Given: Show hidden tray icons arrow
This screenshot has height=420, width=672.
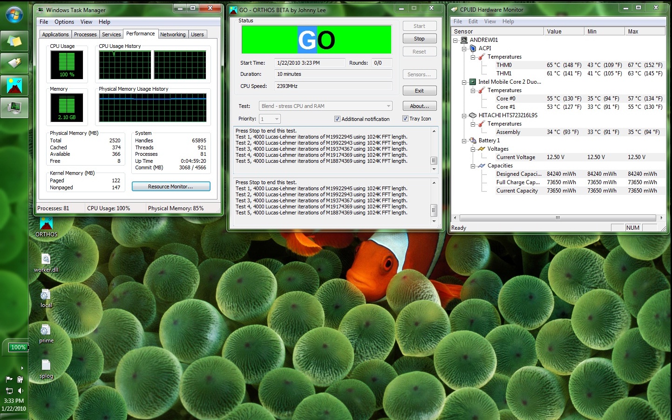Looking at the screenshot, I should point(22,368).
